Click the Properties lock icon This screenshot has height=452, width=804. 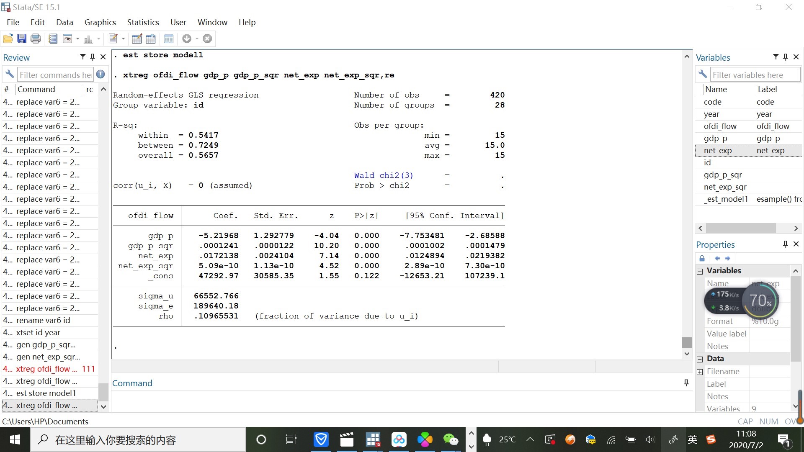702,258
